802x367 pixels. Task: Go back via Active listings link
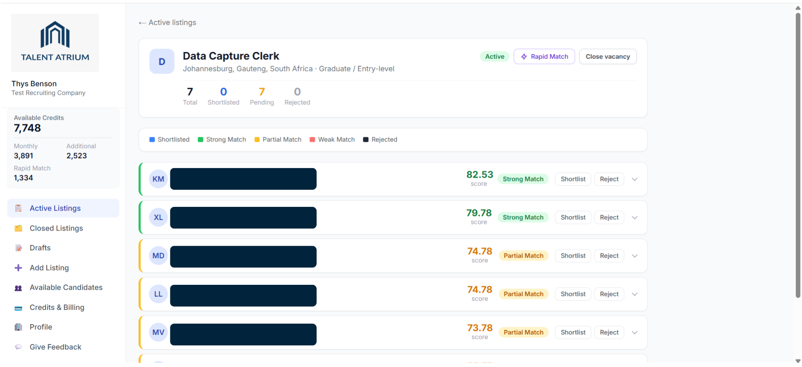(x=168, y=23)
